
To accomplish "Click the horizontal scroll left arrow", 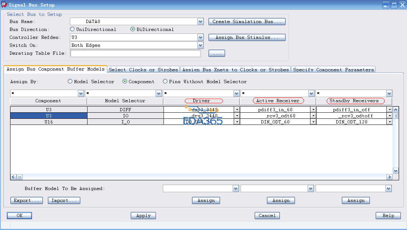I will 13,177.
